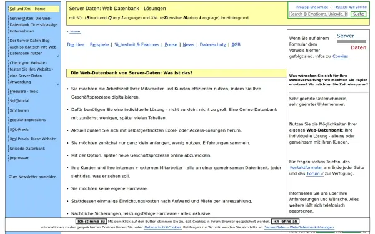This screenshot has height=234, width=375.
Task: Click the external-link icon beside Forum
Action: (322, 174)
